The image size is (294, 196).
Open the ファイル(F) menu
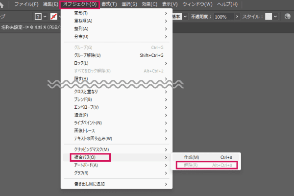(26, 4)
